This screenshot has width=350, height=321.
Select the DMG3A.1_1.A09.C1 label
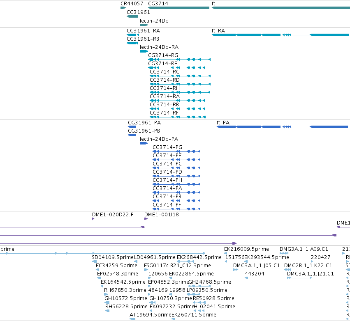tap(304, 249)
